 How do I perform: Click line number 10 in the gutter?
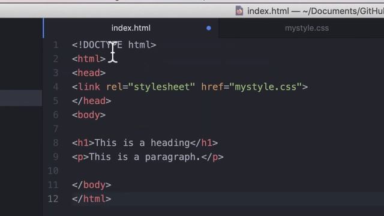(53, 171)
